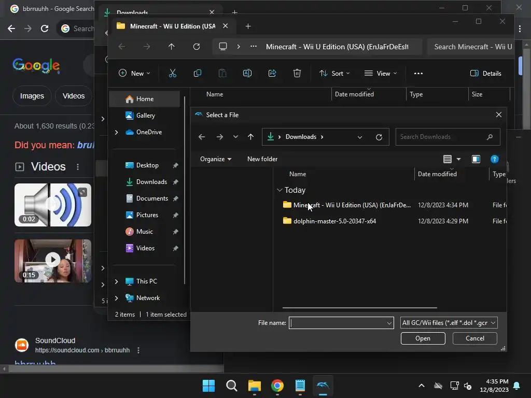
Task: Click the Search Downloads field
Action: point(448,137)
